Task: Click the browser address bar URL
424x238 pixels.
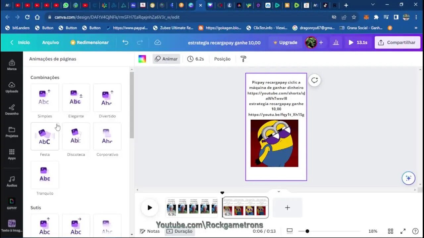Action: 117,17
